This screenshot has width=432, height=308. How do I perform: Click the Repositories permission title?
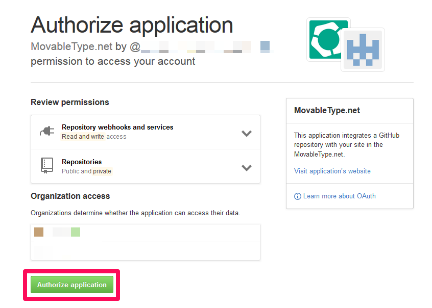tap(82, 162)
